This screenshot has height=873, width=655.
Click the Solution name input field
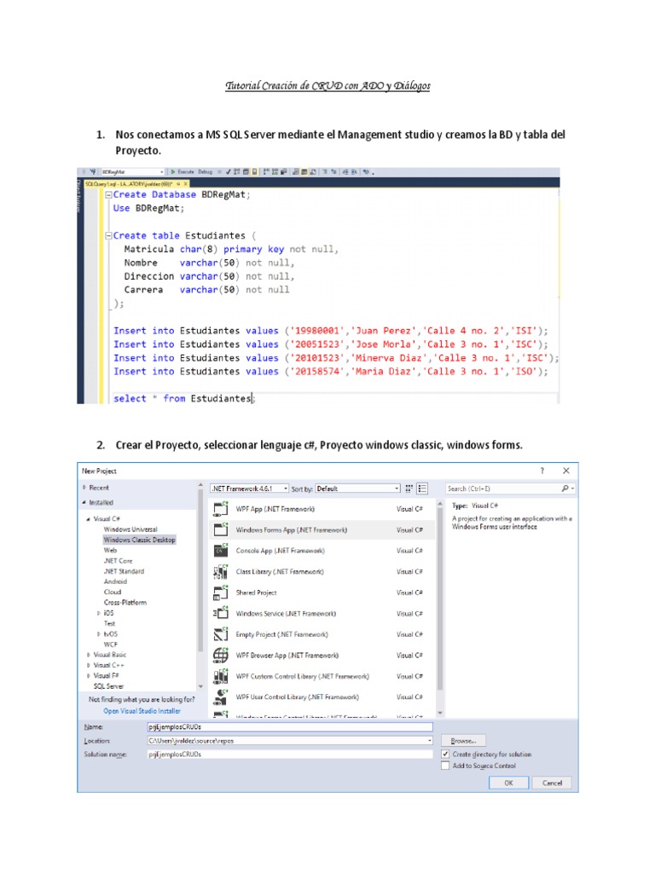tap(290, 754)
